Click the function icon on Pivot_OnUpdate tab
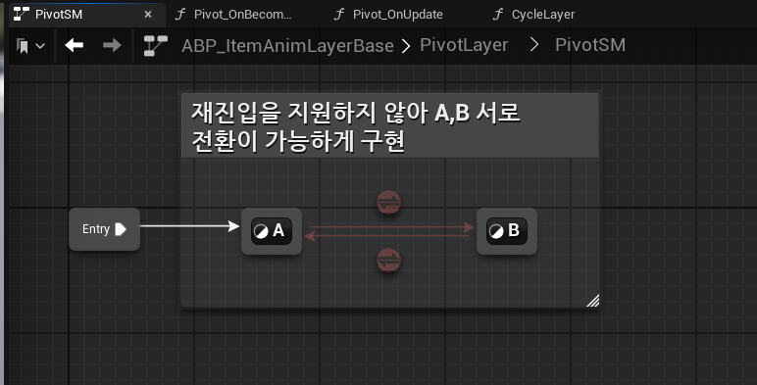757x385 pixels. [339, 14]
